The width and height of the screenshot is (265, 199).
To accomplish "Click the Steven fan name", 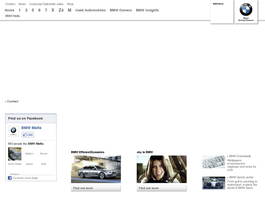I will pos(44,154).
